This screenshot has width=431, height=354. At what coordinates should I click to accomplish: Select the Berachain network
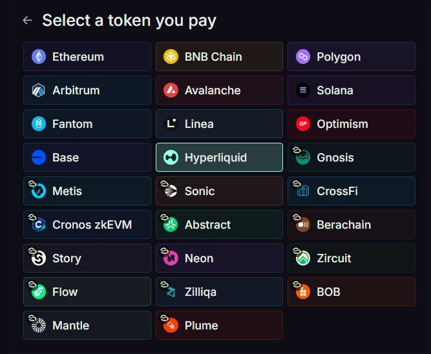tap(352, 224)
